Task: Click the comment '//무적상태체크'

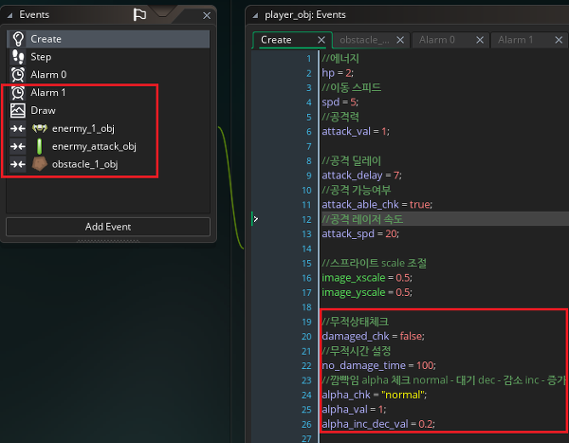Action: [356, 322]
